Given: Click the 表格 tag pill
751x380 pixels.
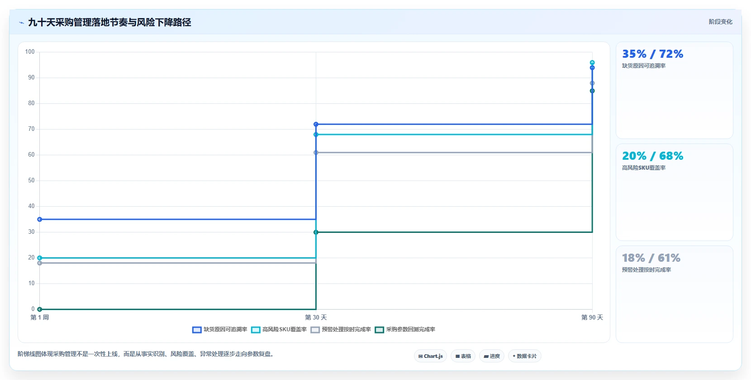Looking at the screenshot, I should point(463,356).
